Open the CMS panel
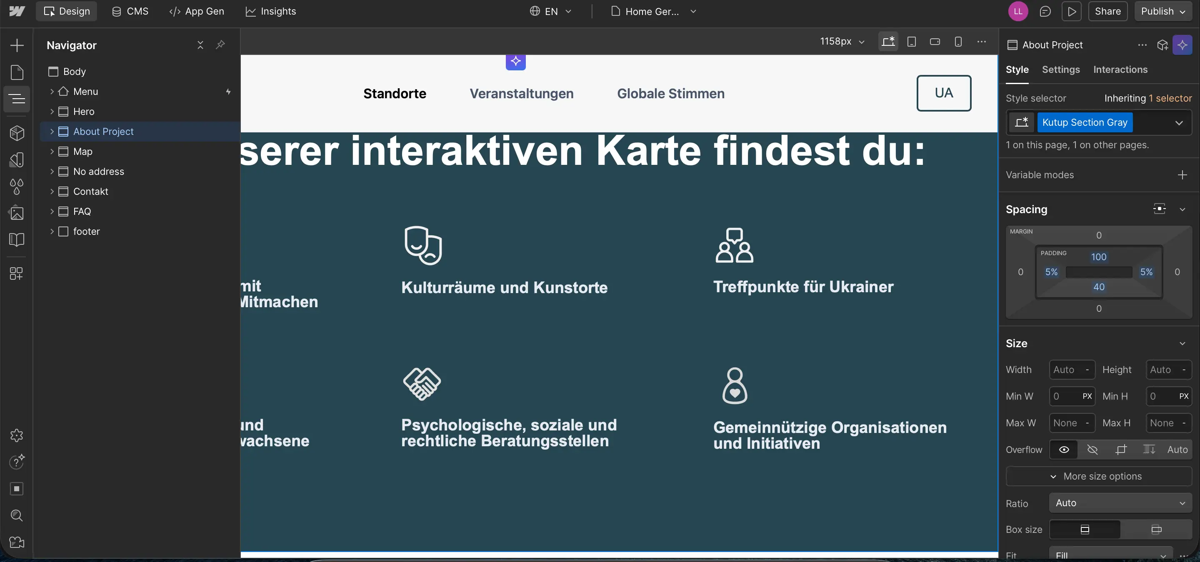This screenshot has height=562, width=1200. 130,11
